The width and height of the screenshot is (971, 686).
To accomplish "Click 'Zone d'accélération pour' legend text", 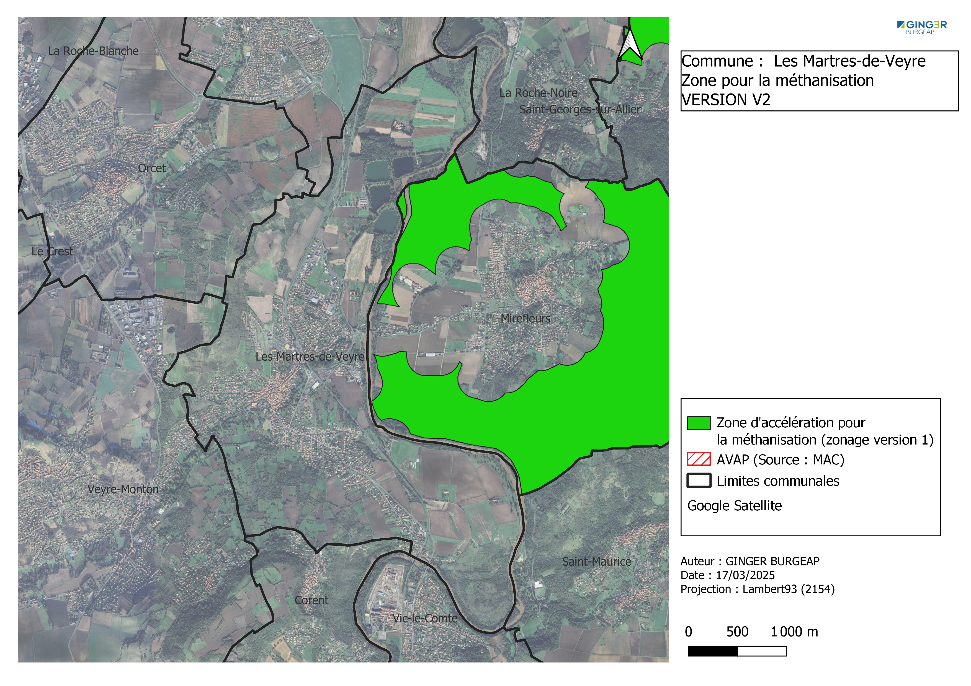I will [791, 423].
